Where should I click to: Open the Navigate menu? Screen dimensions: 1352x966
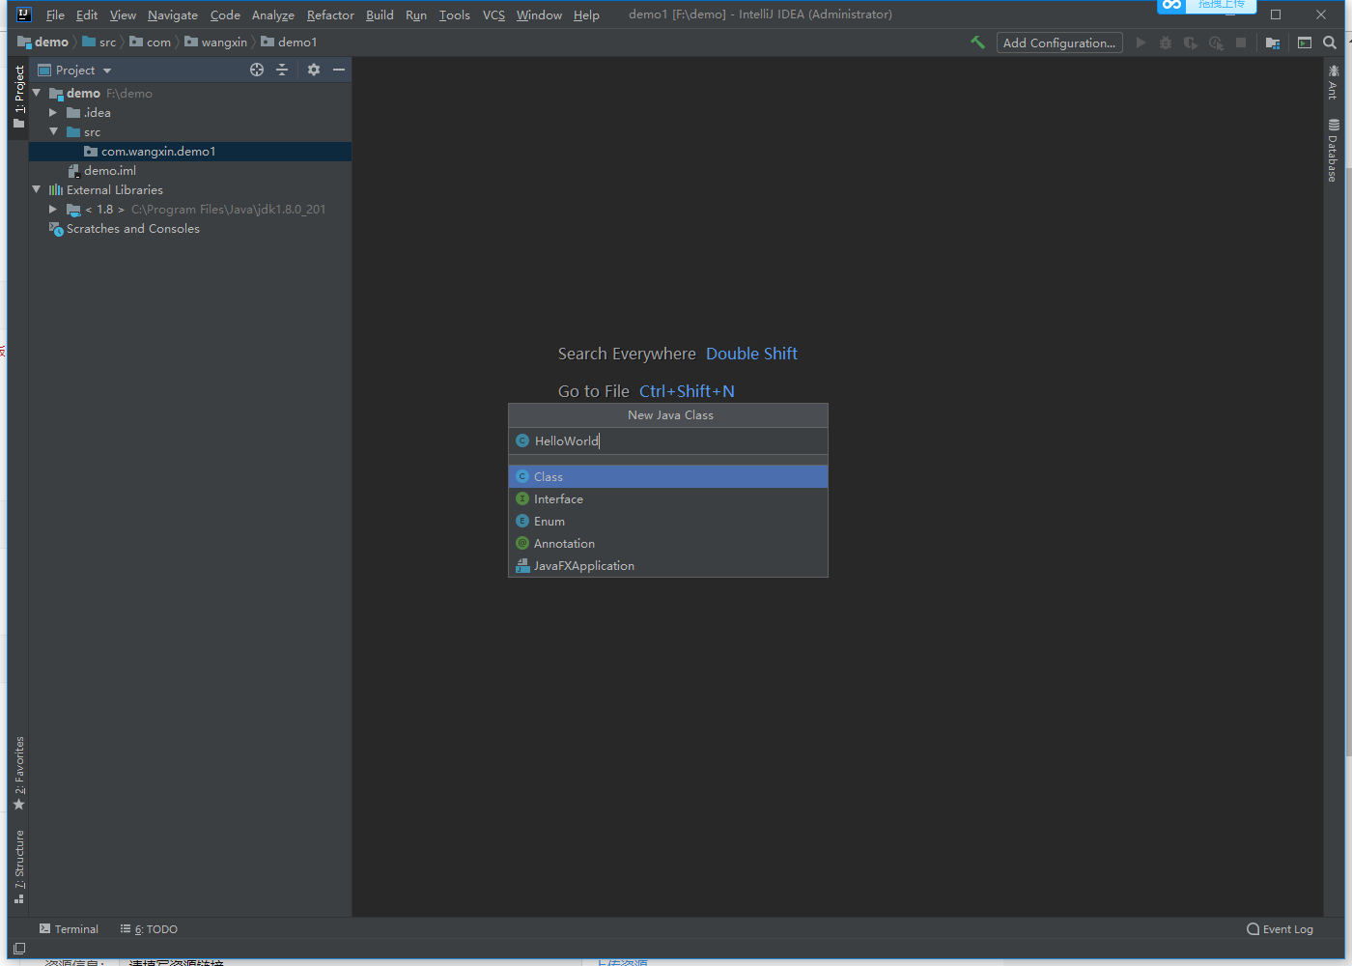pos(173,14)
